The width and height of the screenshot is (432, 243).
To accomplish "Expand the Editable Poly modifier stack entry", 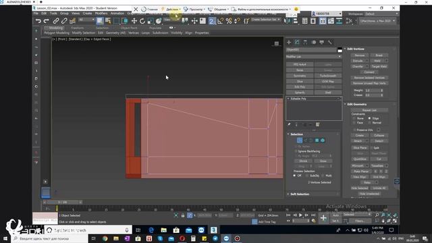I will [x=288, y=99].
